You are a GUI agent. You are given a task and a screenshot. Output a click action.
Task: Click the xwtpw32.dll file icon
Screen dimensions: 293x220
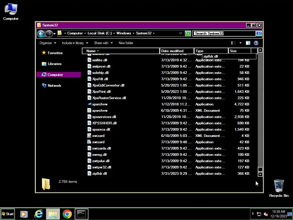89,167
